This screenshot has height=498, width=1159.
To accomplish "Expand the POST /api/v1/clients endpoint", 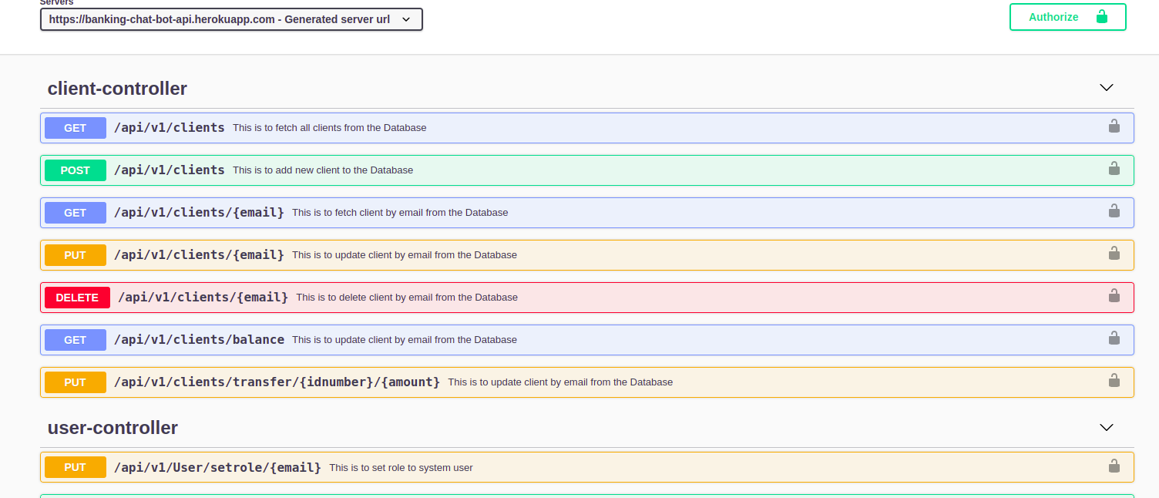I will pos(169,170).
